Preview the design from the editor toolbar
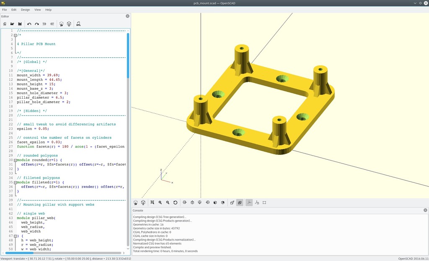Viewport: 429px width, 261px height. tap(61, 24)
